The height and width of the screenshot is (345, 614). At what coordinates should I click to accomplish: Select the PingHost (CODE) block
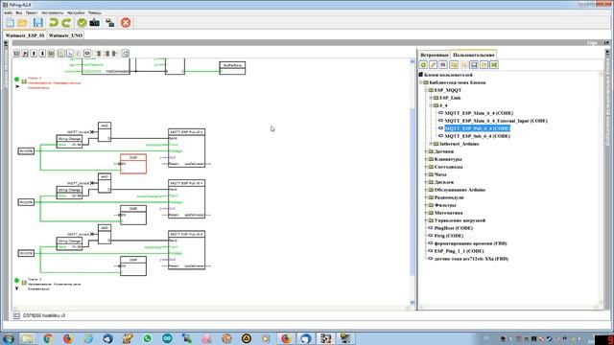click(454, 228)
